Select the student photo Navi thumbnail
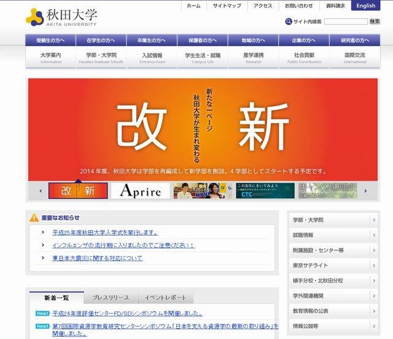Screen dimensions: 393x339 point(203,191)
